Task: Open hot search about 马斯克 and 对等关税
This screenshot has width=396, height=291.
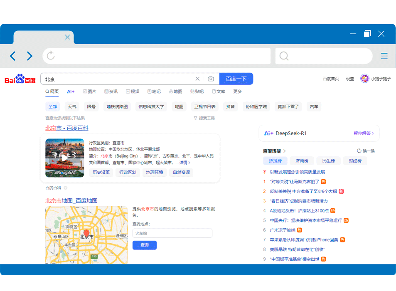Action: click(x=295, y=182)
